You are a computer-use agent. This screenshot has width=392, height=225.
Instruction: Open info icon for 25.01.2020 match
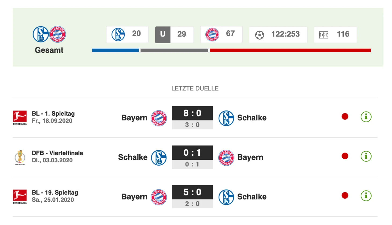366,196
